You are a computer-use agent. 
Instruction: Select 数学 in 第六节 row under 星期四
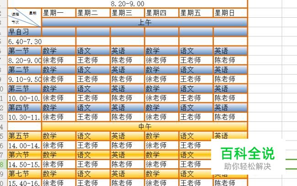point(162,155)
